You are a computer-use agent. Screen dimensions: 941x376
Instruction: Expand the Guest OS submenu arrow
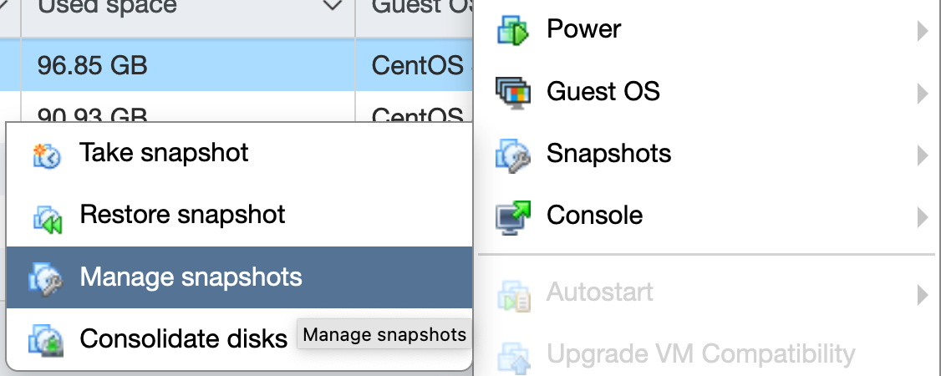(x=922, y=92)
